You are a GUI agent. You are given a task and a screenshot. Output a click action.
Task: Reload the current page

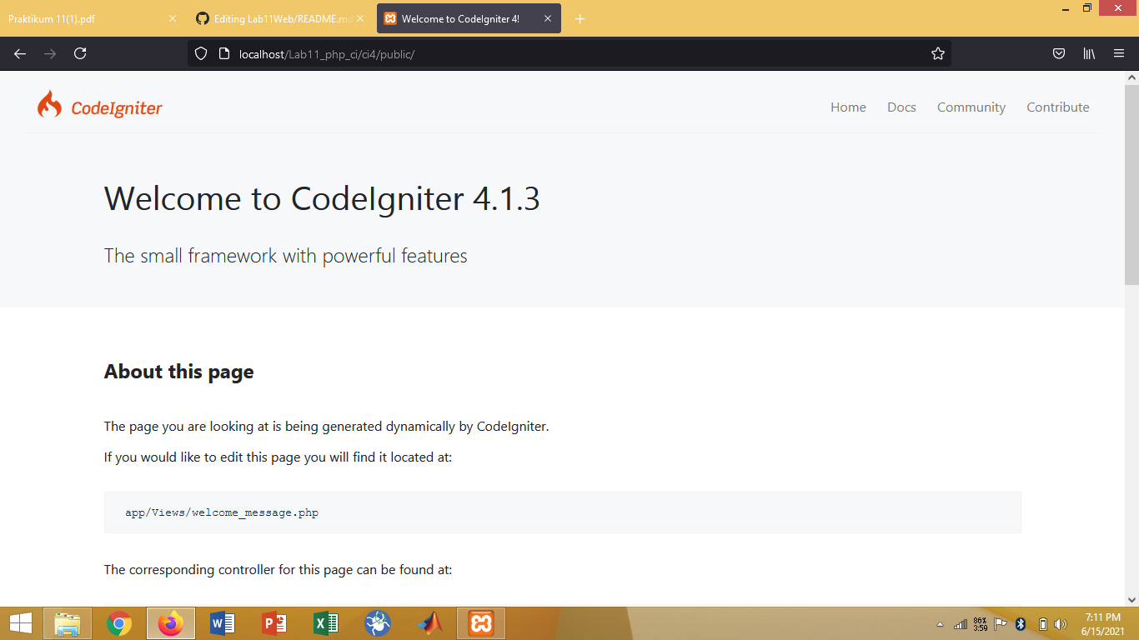(x=80, y=53)
